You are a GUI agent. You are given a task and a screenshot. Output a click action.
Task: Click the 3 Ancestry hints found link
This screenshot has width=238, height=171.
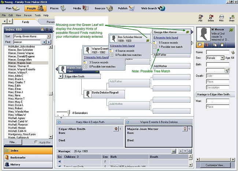96,57
